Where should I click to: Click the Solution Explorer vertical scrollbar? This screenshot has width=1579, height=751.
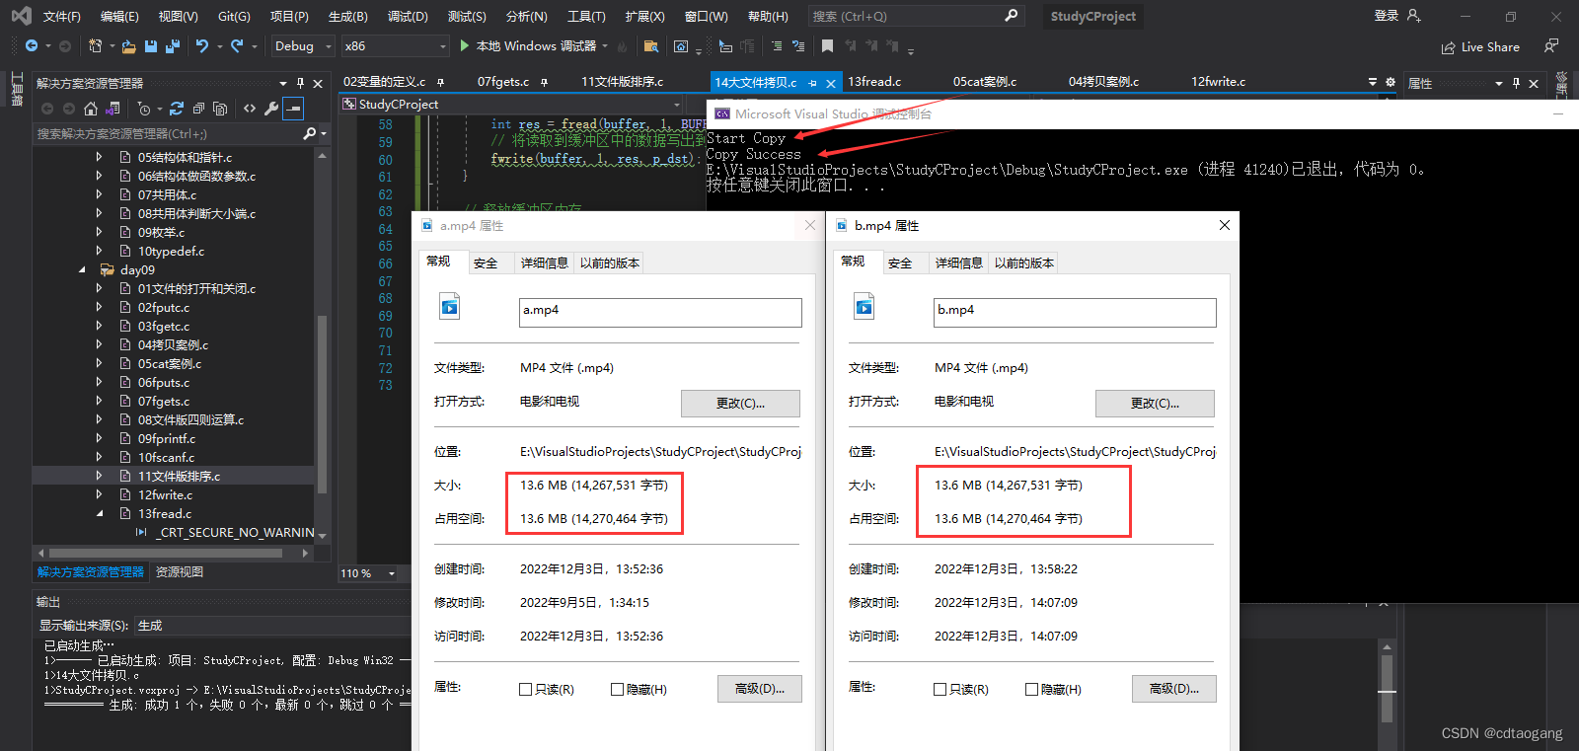click(322, 405)
